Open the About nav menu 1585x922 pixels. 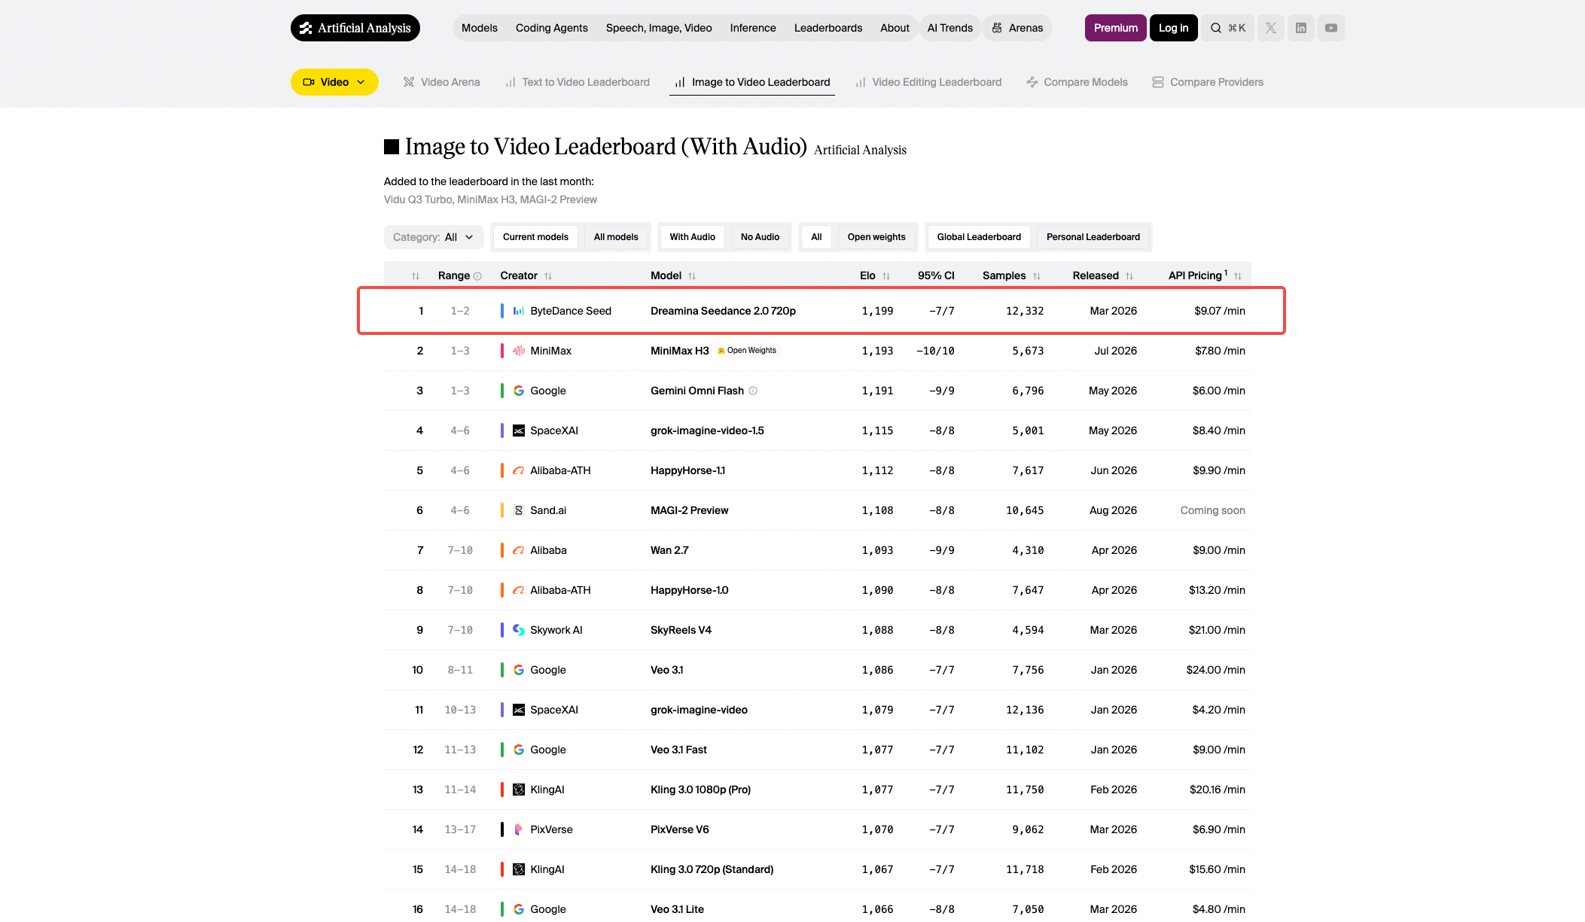coord(895,28)
